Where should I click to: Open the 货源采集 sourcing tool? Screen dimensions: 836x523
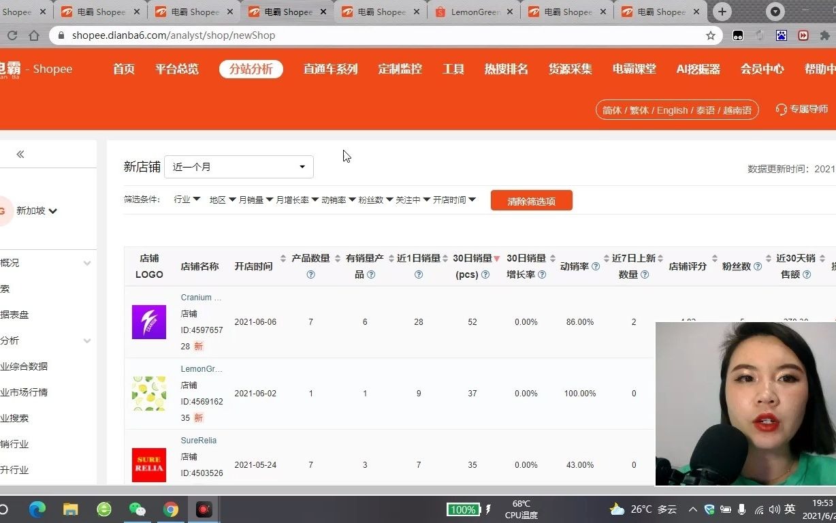click(570, 69)
